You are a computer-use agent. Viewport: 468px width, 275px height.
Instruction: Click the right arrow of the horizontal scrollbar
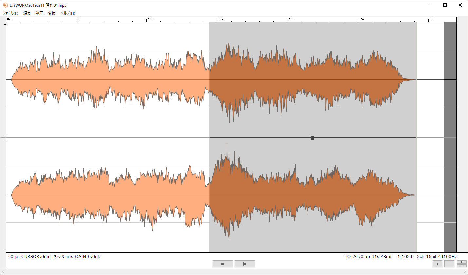465,272
